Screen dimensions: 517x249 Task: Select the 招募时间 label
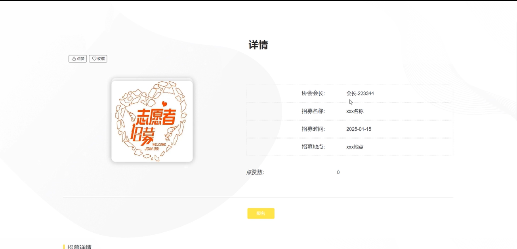[313, 129]
